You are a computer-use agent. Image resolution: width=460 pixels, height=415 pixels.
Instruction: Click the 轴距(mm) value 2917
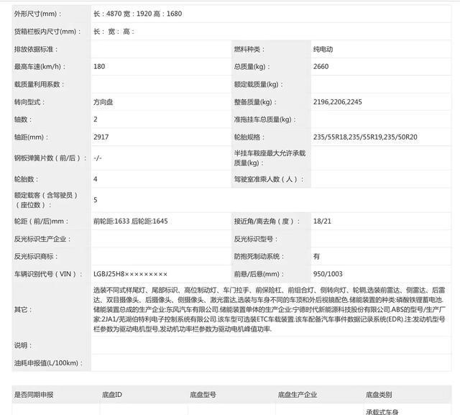click(101, 137)
